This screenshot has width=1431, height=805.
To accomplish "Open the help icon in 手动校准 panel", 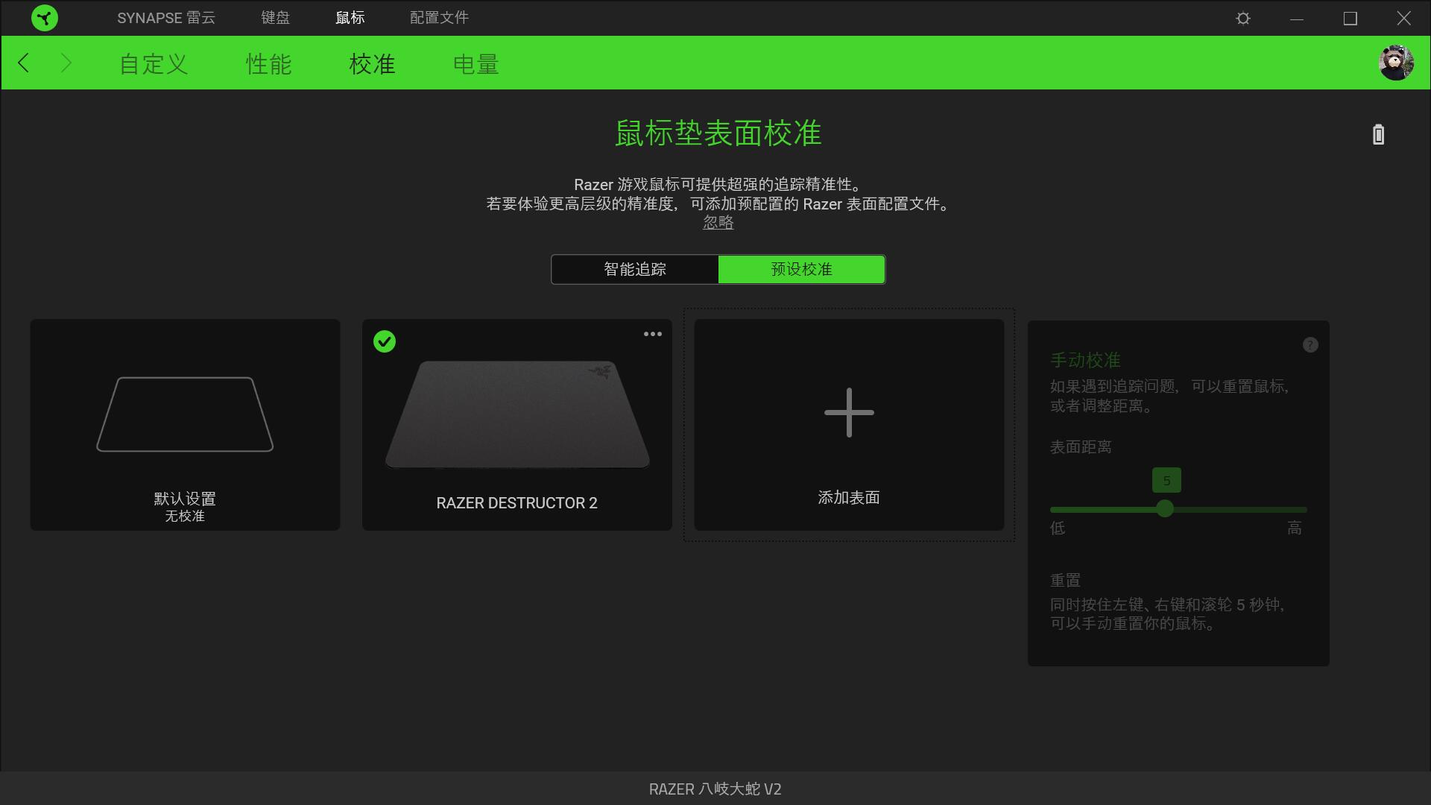I will coord(1310,344).
